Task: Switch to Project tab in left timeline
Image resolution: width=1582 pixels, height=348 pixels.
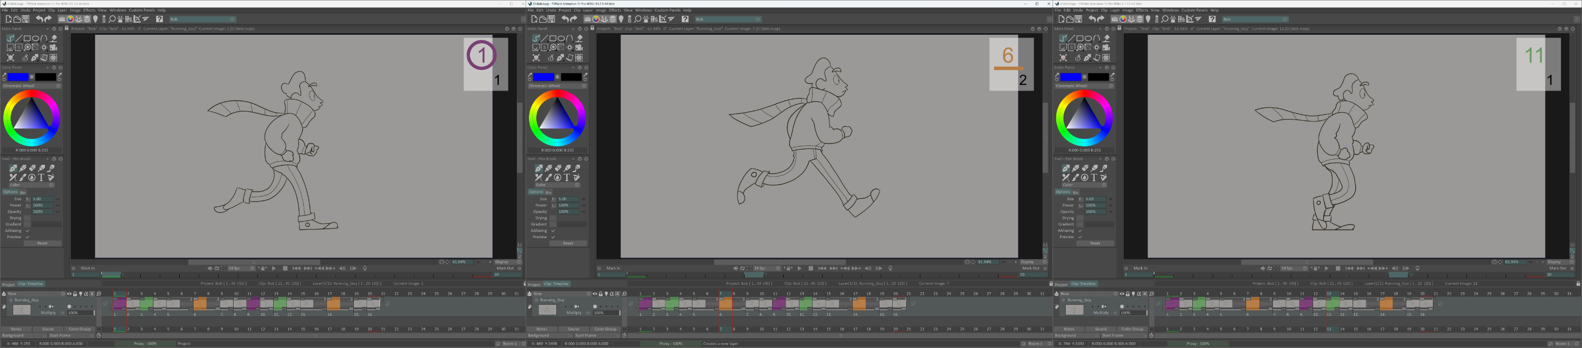Action: pyautogui.click(x=8, y=284)
